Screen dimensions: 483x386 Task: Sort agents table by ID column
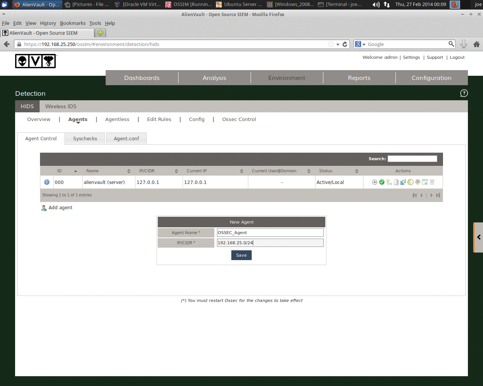[67, 171]
